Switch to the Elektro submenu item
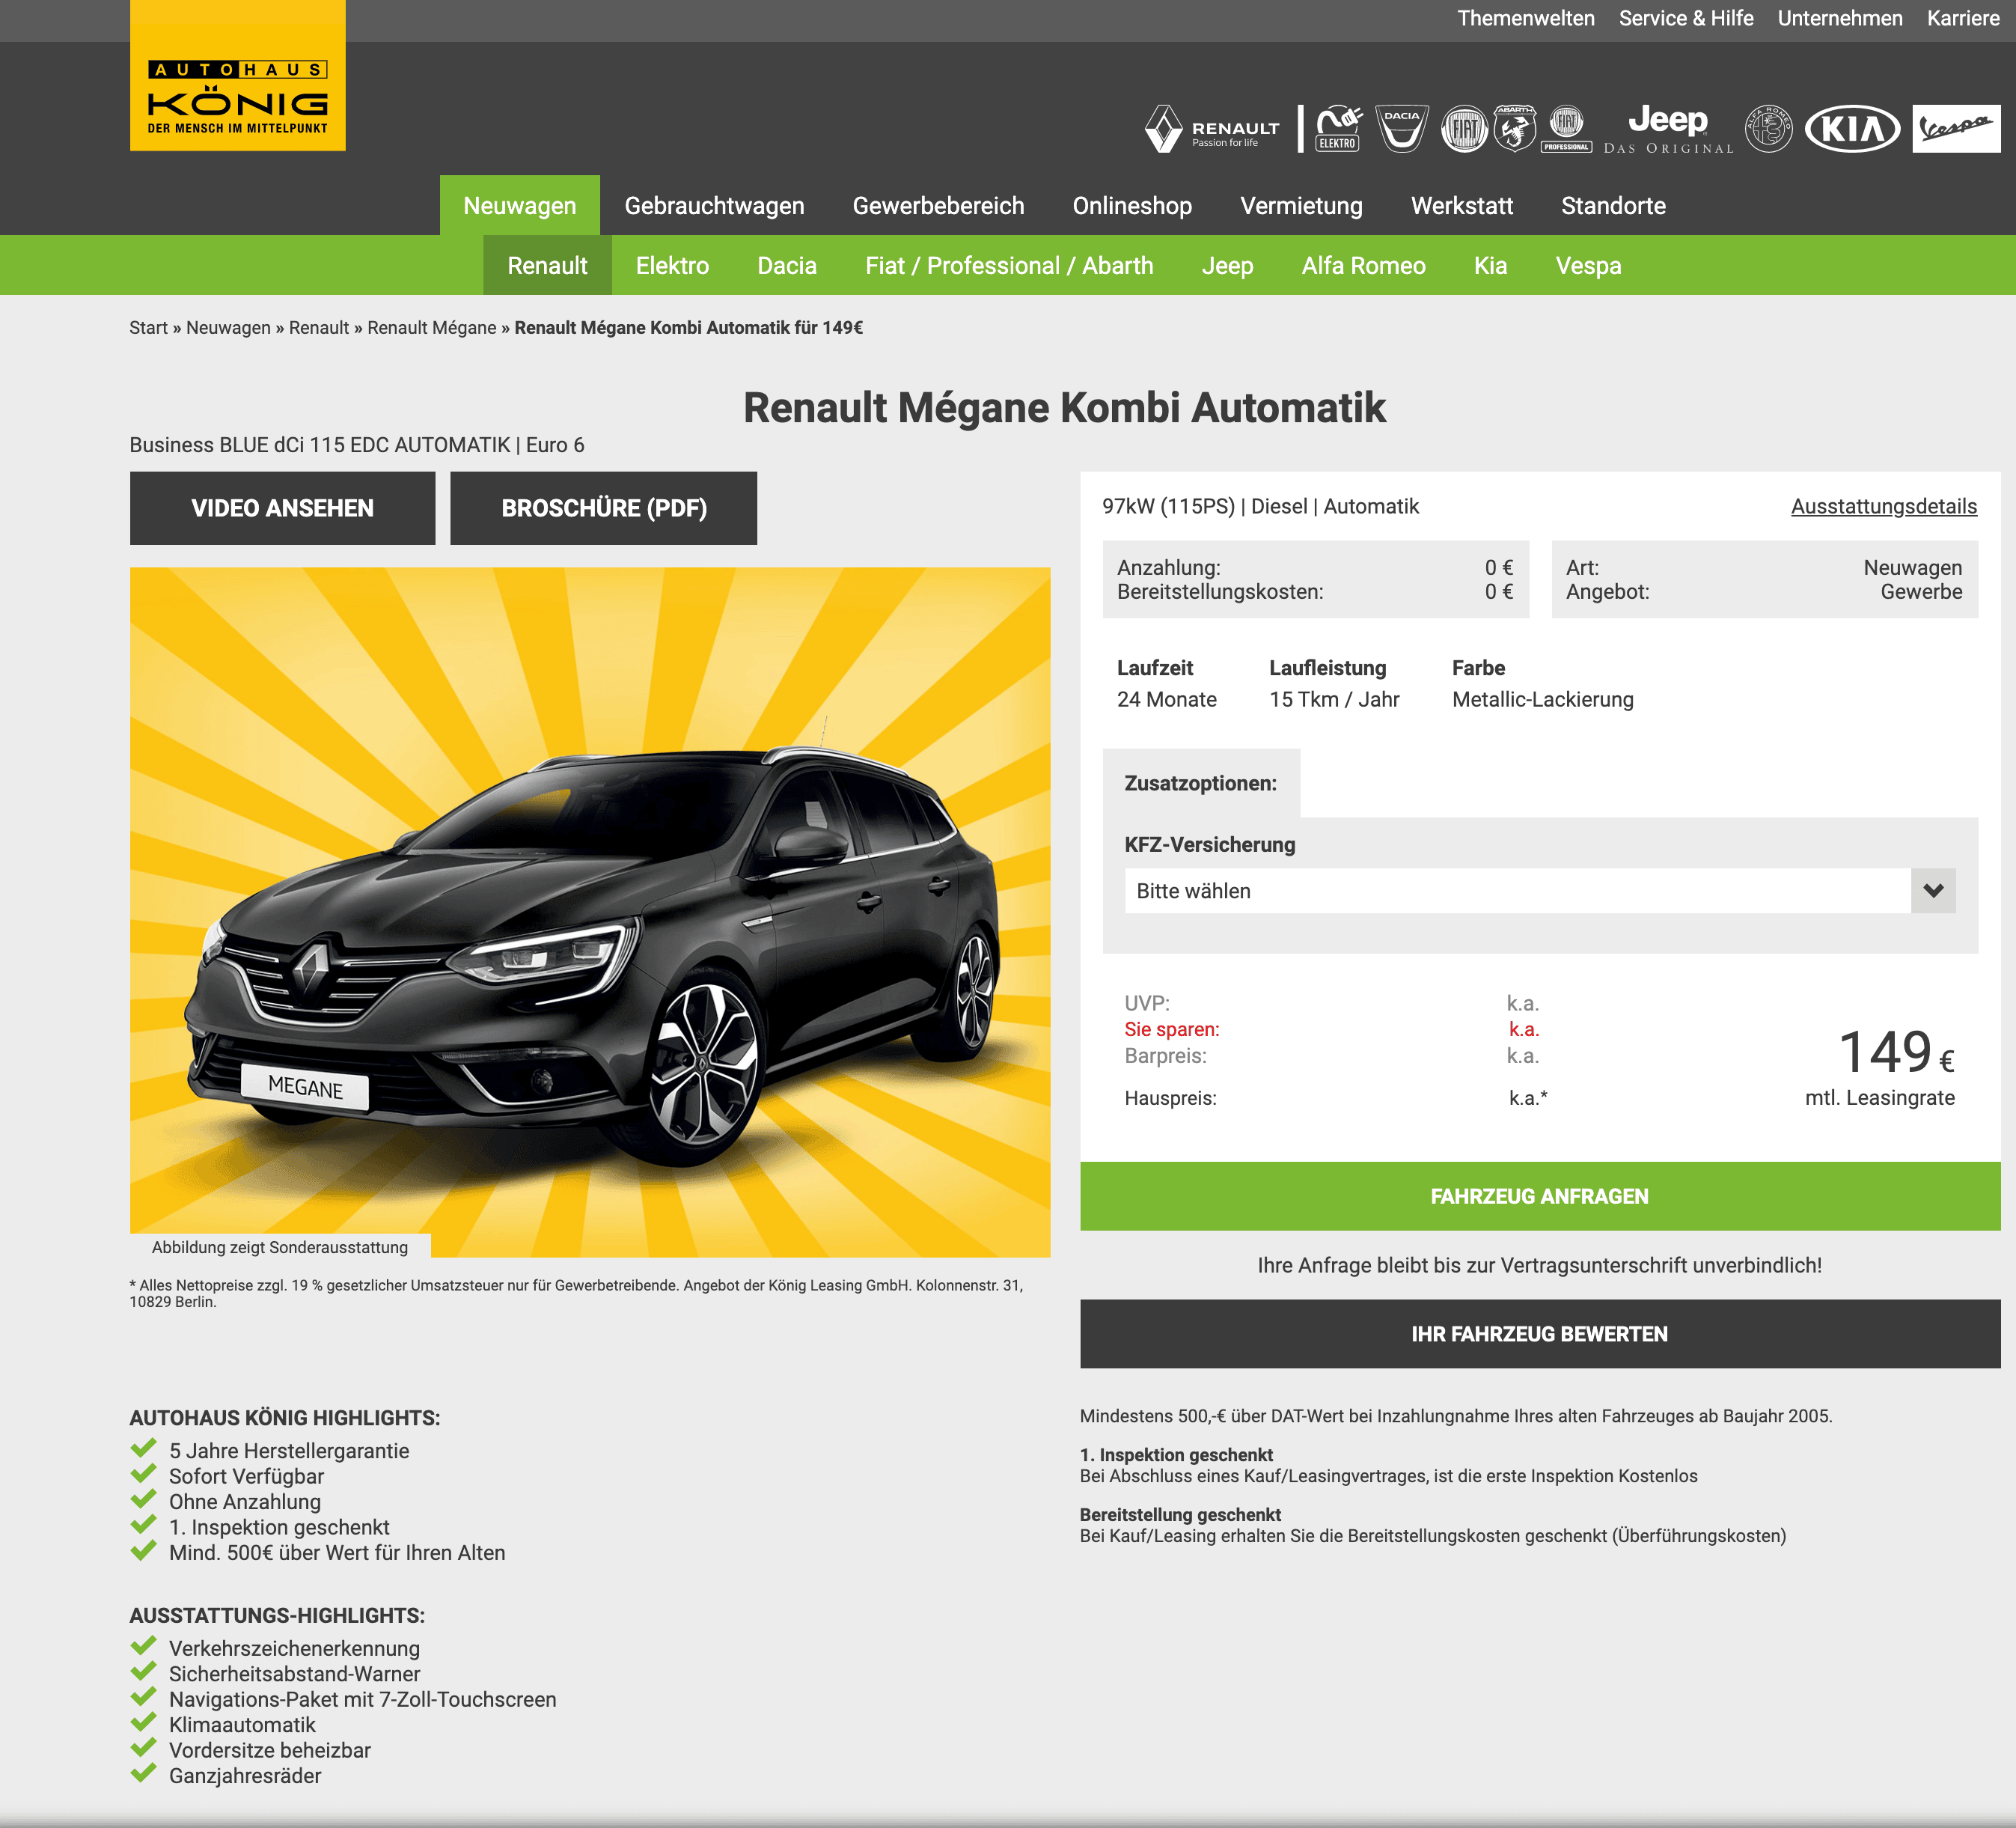 point(672,265)
